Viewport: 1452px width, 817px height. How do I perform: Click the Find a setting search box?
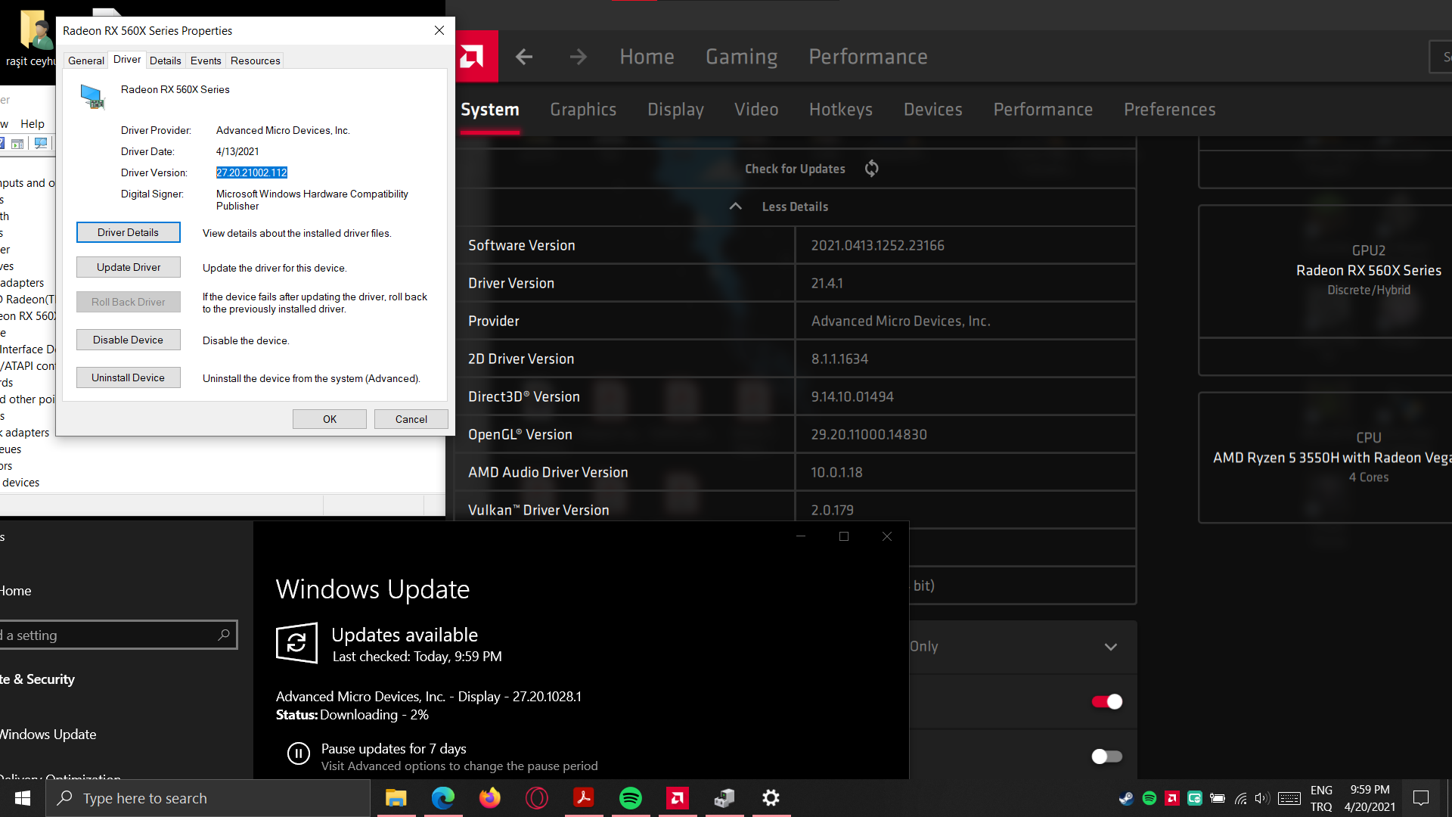pos(113,635)
